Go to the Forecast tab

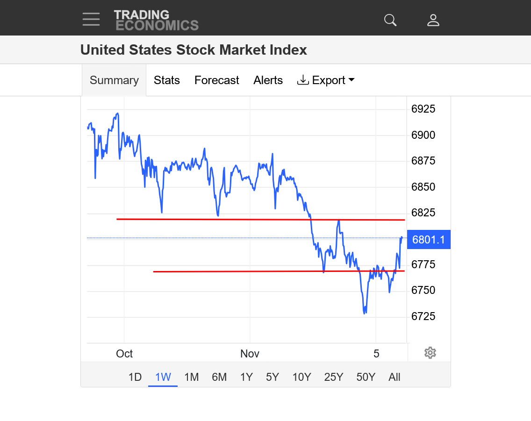[217, 80]
